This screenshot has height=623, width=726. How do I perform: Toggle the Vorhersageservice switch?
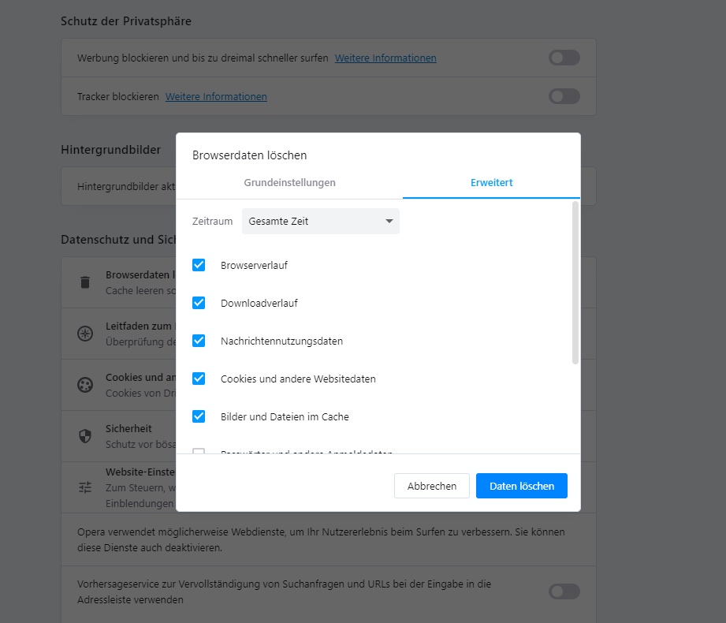pyautogui.click(x=564, y=591)
